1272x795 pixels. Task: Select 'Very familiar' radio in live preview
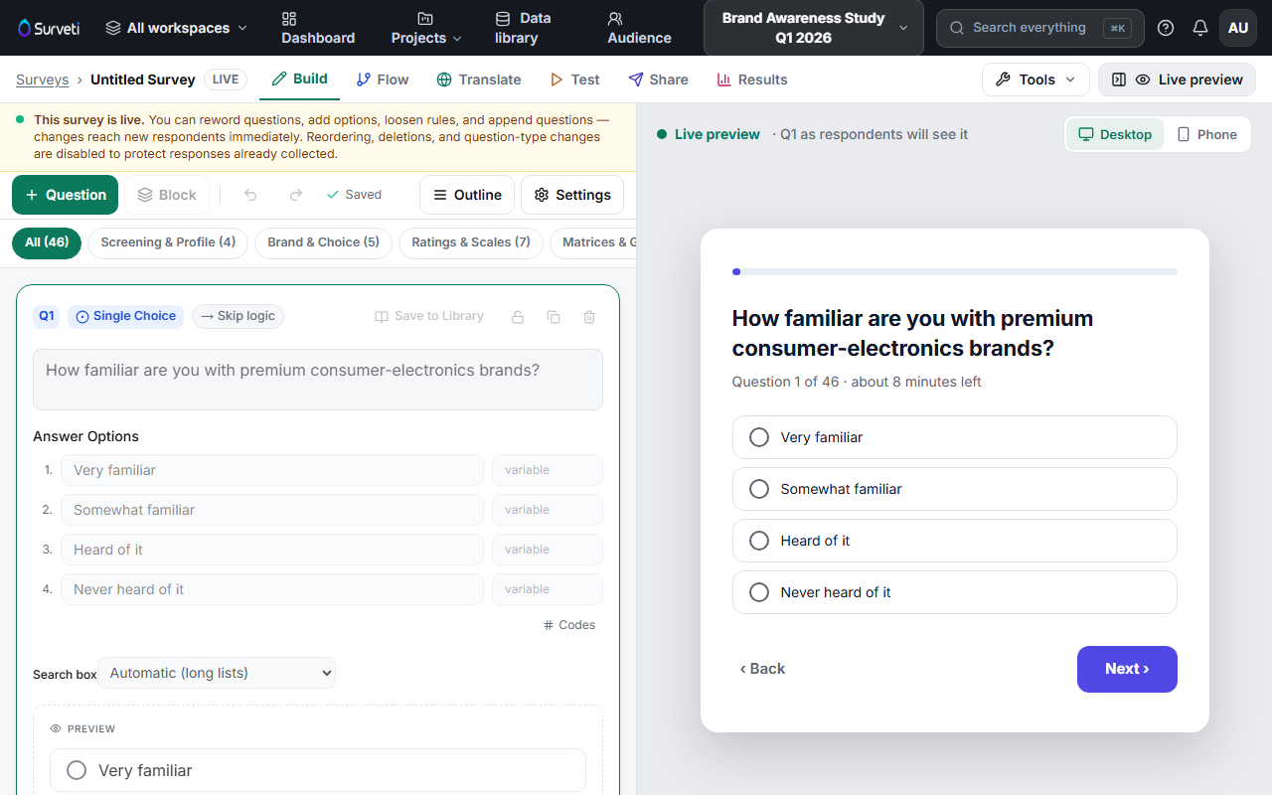[759, 437]
